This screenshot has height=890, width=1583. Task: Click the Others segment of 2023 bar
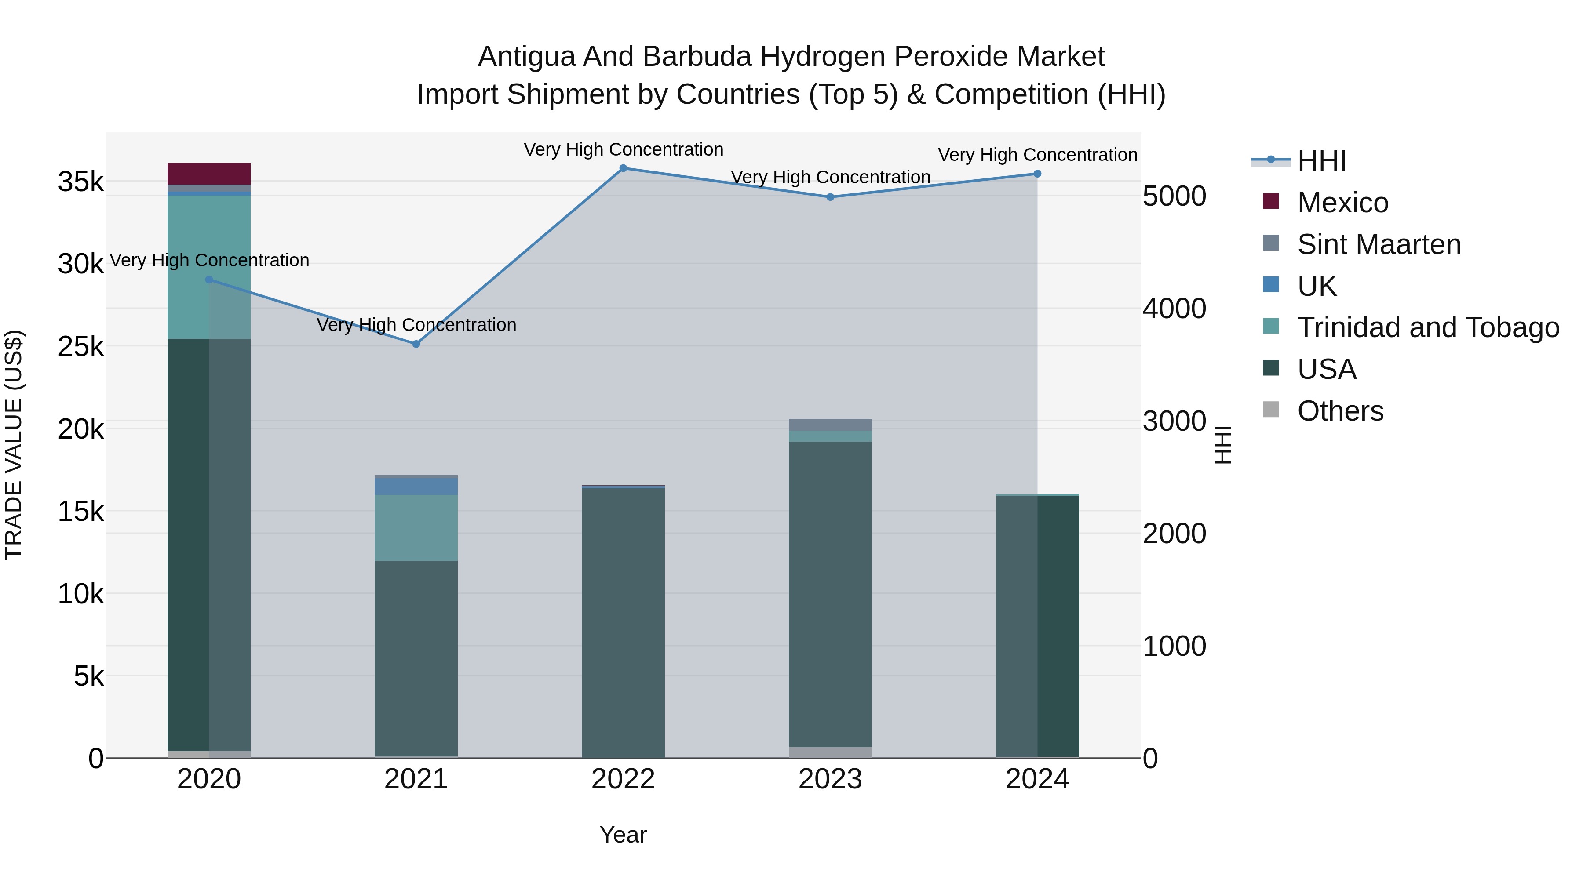tap(830, 752)
